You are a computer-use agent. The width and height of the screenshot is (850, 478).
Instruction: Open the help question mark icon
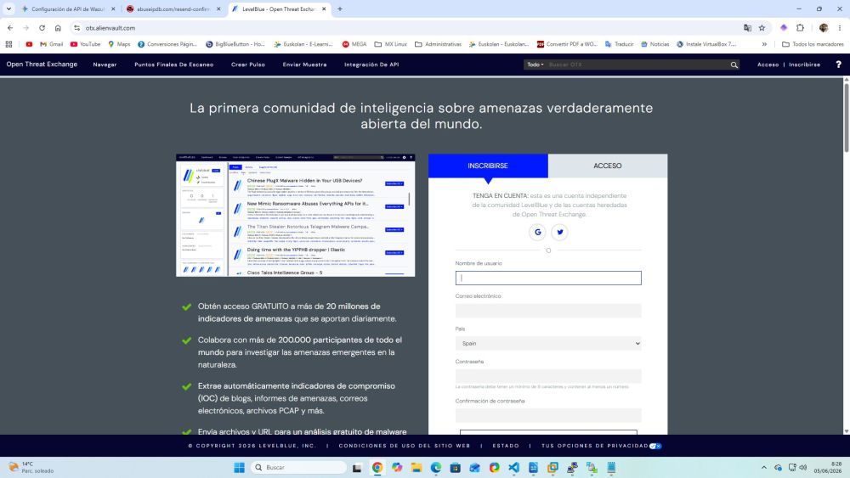[838, 65]
